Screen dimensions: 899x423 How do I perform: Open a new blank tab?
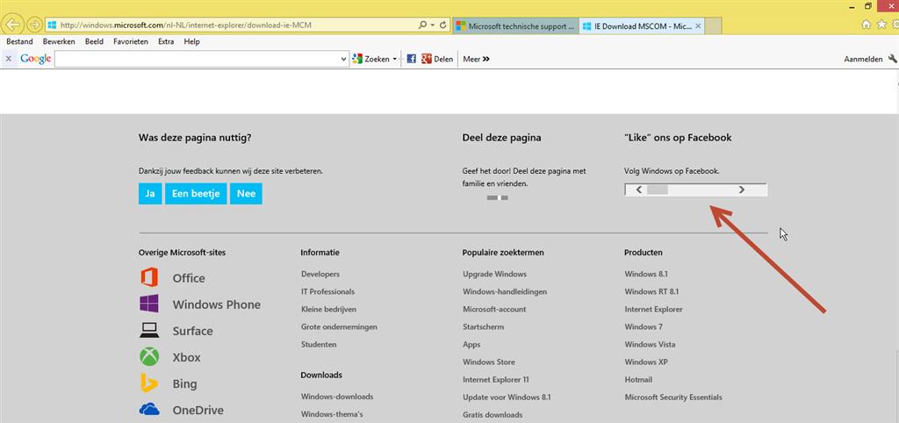tap(713, 25)
